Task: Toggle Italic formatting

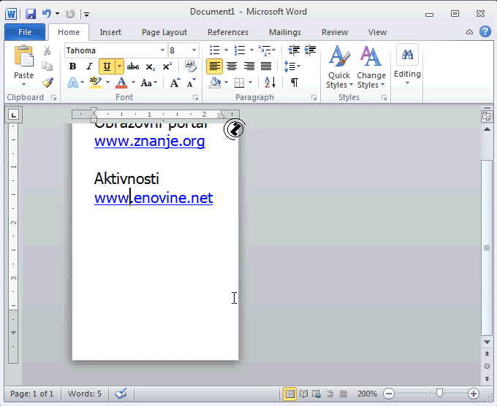Action: click(x=89, y=66)
